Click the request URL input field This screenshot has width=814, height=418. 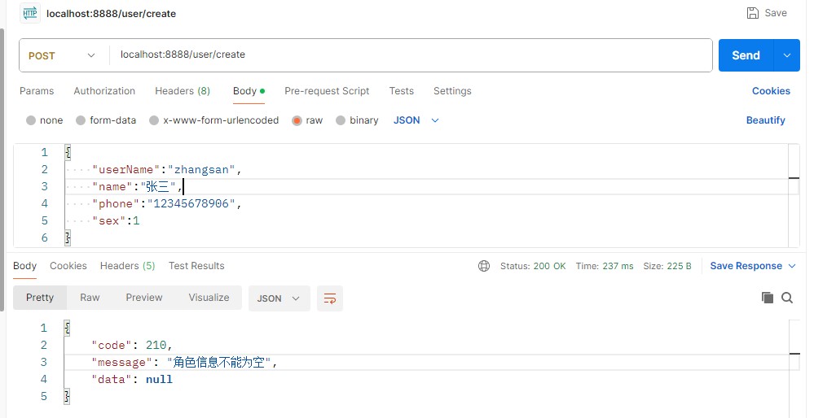click(x=407, y=55)
